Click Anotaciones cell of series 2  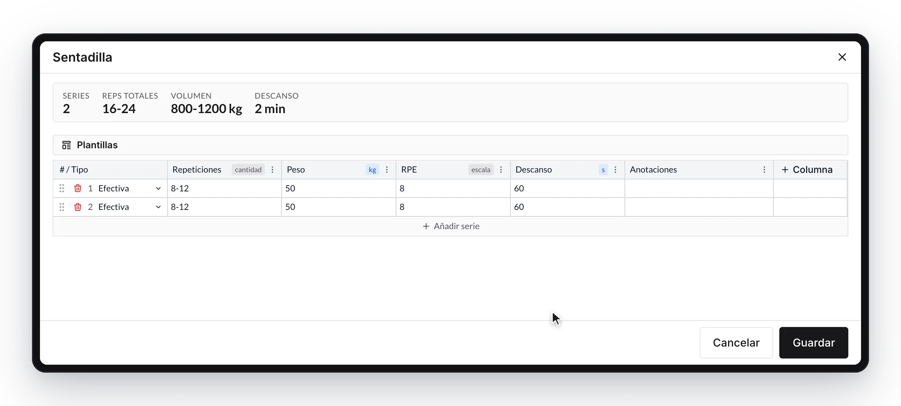tap(699, 207)
